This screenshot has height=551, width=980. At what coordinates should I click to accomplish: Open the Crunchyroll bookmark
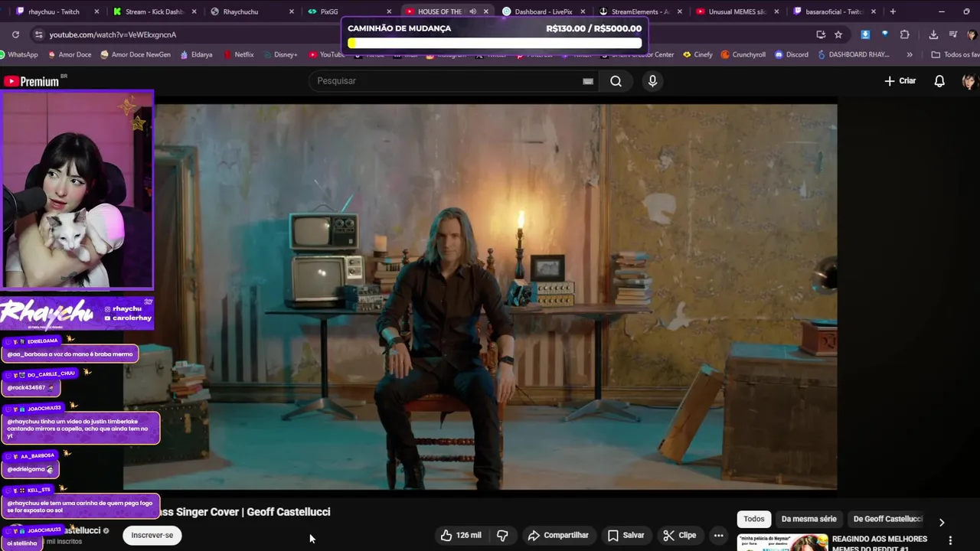coord(743,54)
